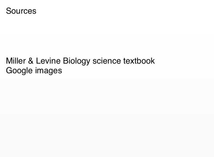Click the capital L in Levine
Image resolution: width=214 pixels, height=157 pixels.
pyautogui.click(x=38, y=61)
